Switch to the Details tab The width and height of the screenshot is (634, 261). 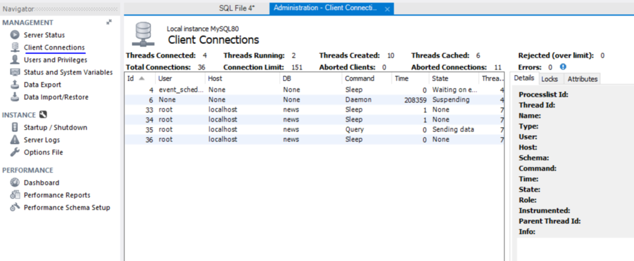pos(524,78)
